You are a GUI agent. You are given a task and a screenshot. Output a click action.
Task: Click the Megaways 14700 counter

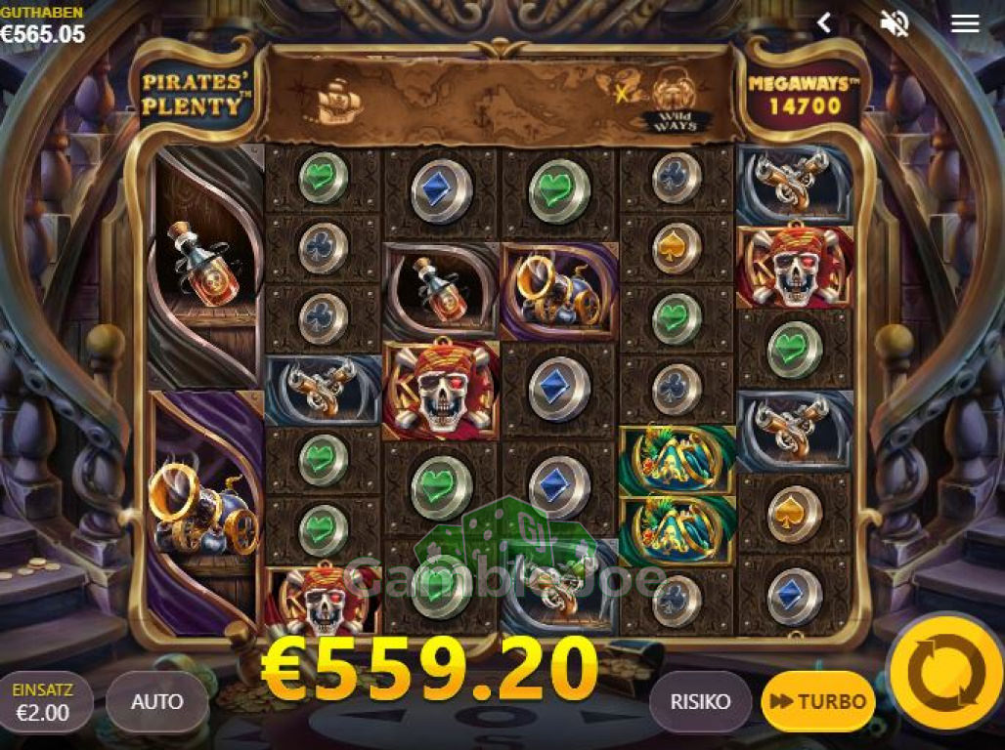(804, 95)
